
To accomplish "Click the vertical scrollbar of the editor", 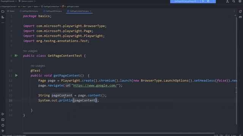I will [x=236, y=70].
